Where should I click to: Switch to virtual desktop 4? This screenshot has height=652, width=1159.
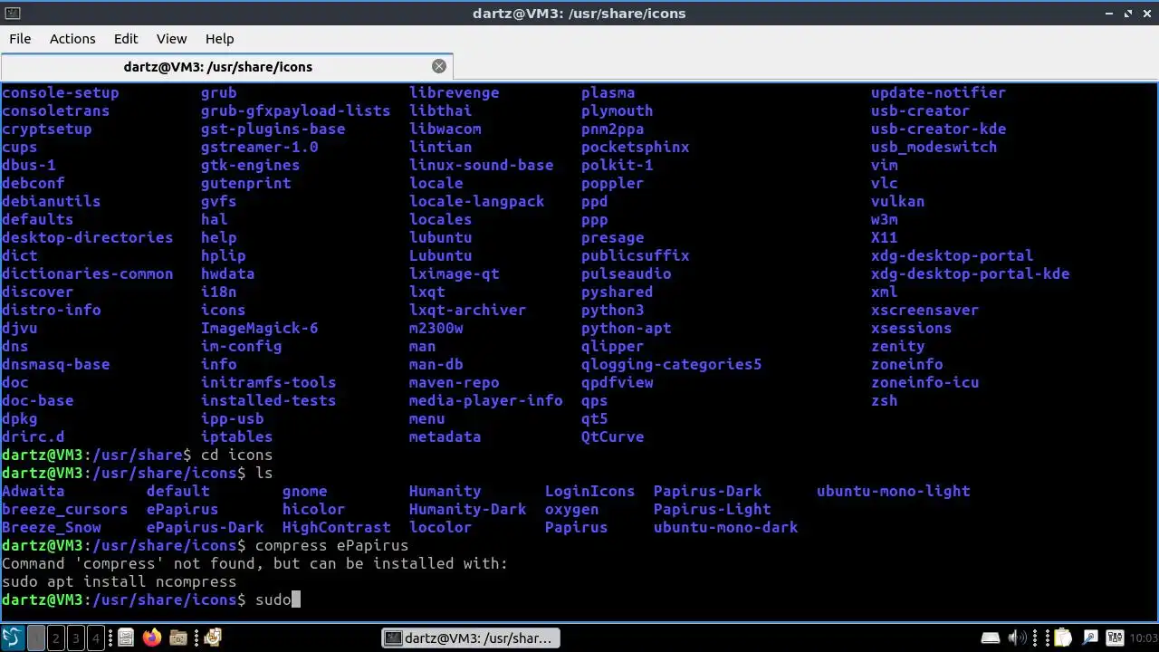(x=96, y=638)
